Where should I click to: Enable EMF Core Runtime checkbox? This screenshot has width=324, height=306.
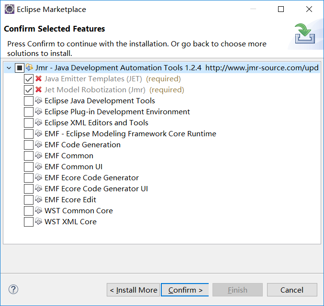pos(29,134)
